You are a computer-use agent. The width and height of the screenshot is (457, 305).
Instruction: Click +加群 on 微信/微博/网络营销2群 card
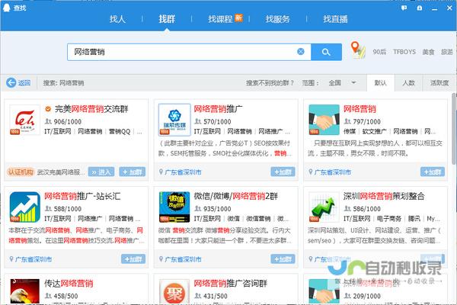pos(283,259)
